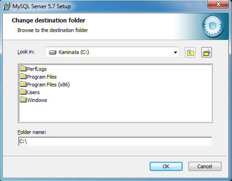232x181 pixels.
Task: Select the Program Files folder icon
Action: click(23, 76)
